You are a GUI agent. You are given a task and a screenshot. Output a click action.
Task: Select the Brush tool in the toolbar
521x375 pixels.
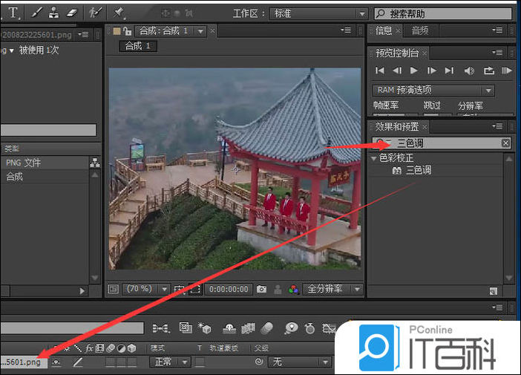(37, 13)
